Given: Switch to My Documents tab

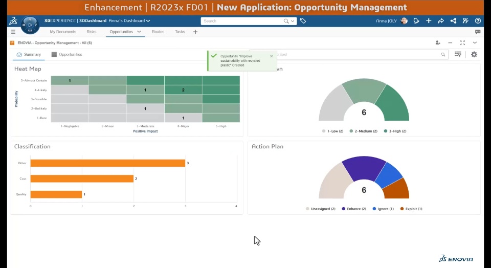Looking at the screenshot, I should coord(63,32).
